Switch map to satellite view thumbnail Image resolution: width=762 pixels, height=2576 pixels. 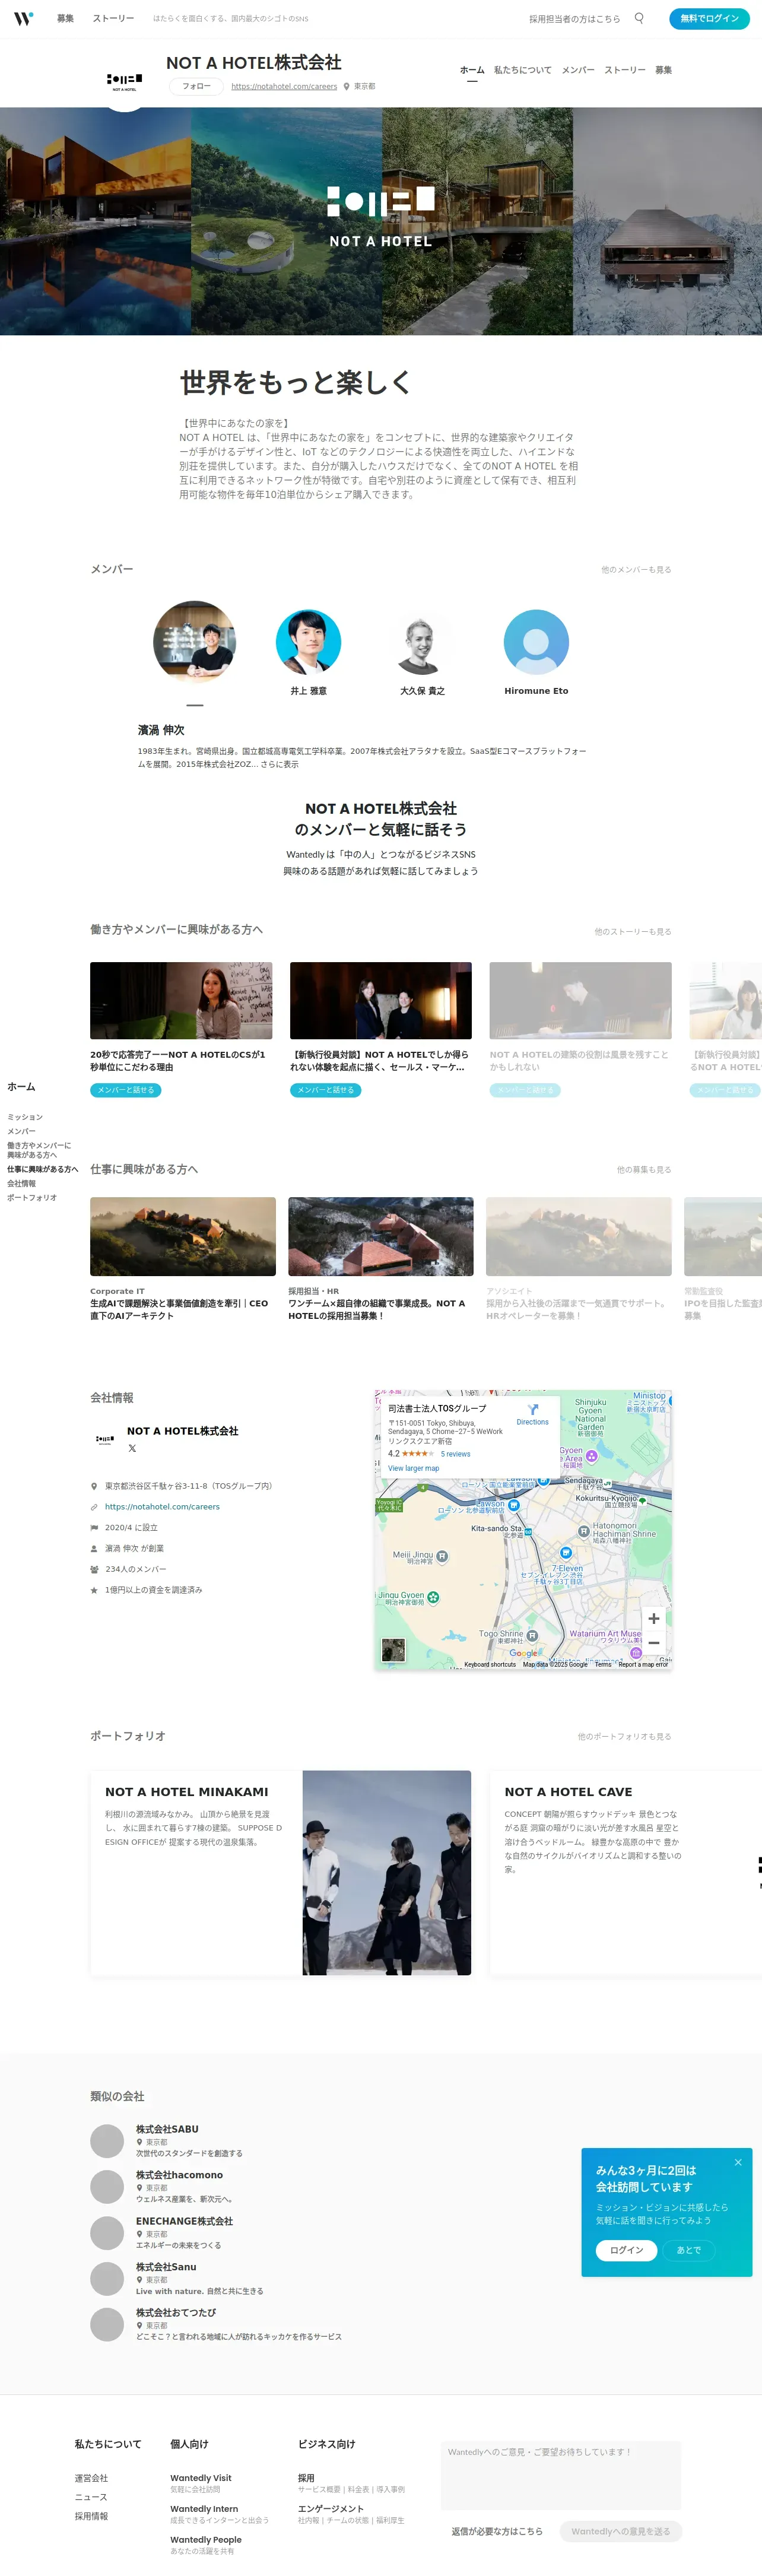[x=393, y=1650]
